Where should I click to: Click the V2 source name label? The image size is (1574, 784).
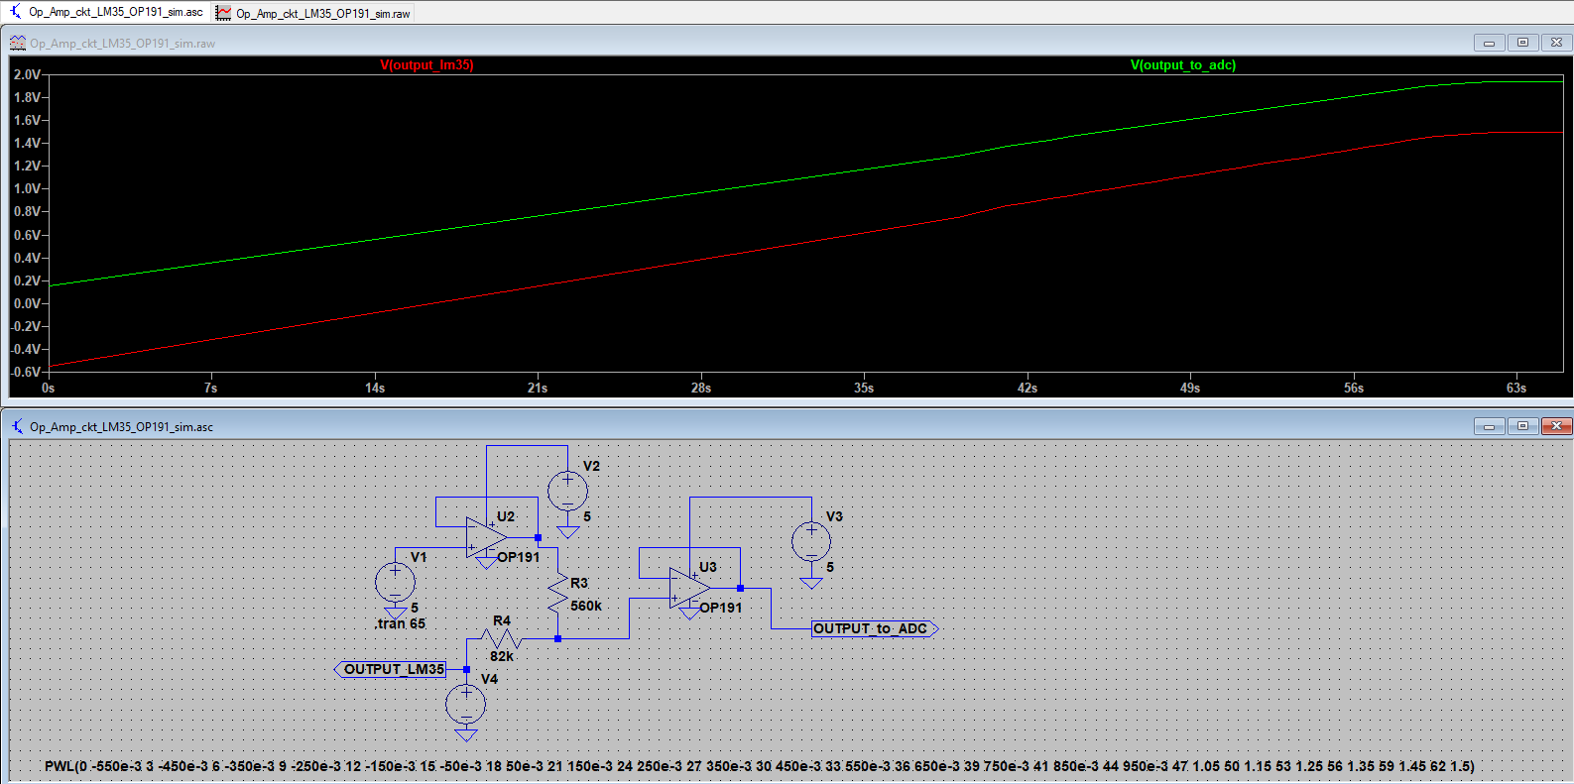[591, 466]
